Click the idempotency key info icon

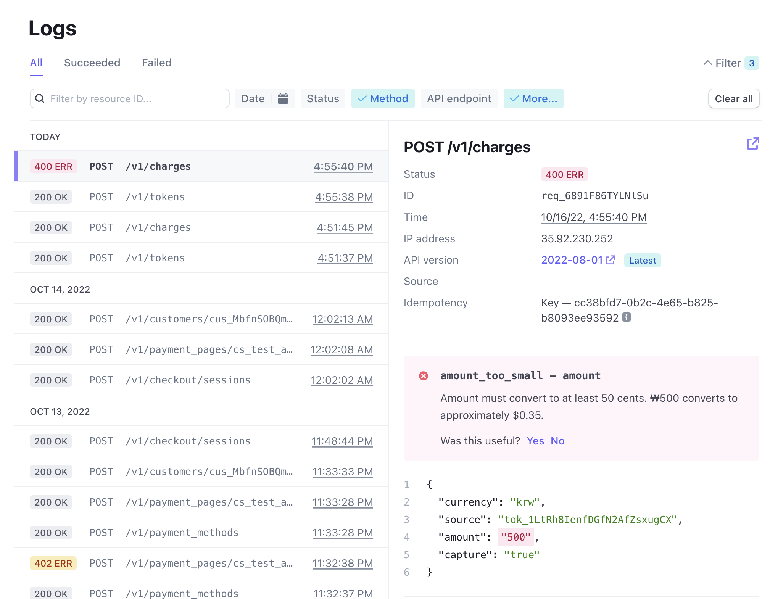click(627, 317)
